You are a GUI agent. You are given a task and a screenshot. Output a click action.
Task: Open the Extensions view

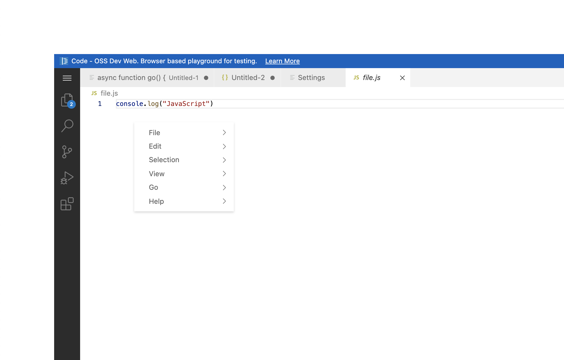67,204
